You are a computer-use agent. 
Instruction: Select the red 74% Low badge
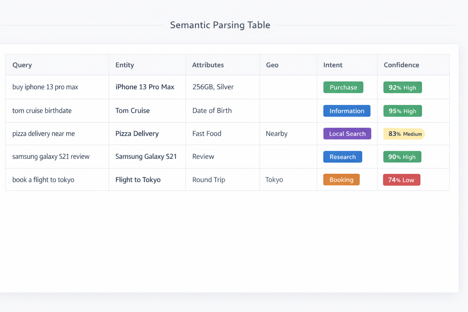tap(401, 180)
